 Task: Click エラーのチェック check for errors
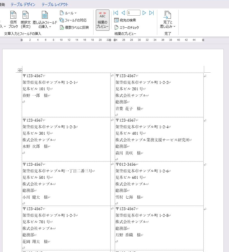(127, 27)
